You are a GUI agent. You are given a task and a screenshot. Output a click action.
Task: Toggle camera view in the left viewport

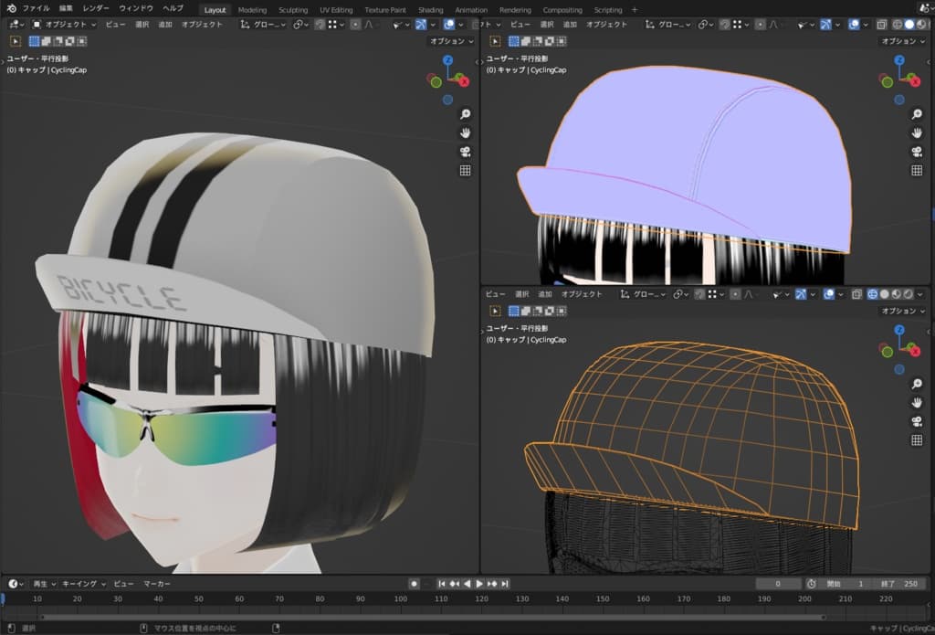click(x=465, y=152)
